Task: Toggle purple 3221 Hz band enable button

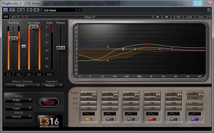Action: [x=195, y=119]
